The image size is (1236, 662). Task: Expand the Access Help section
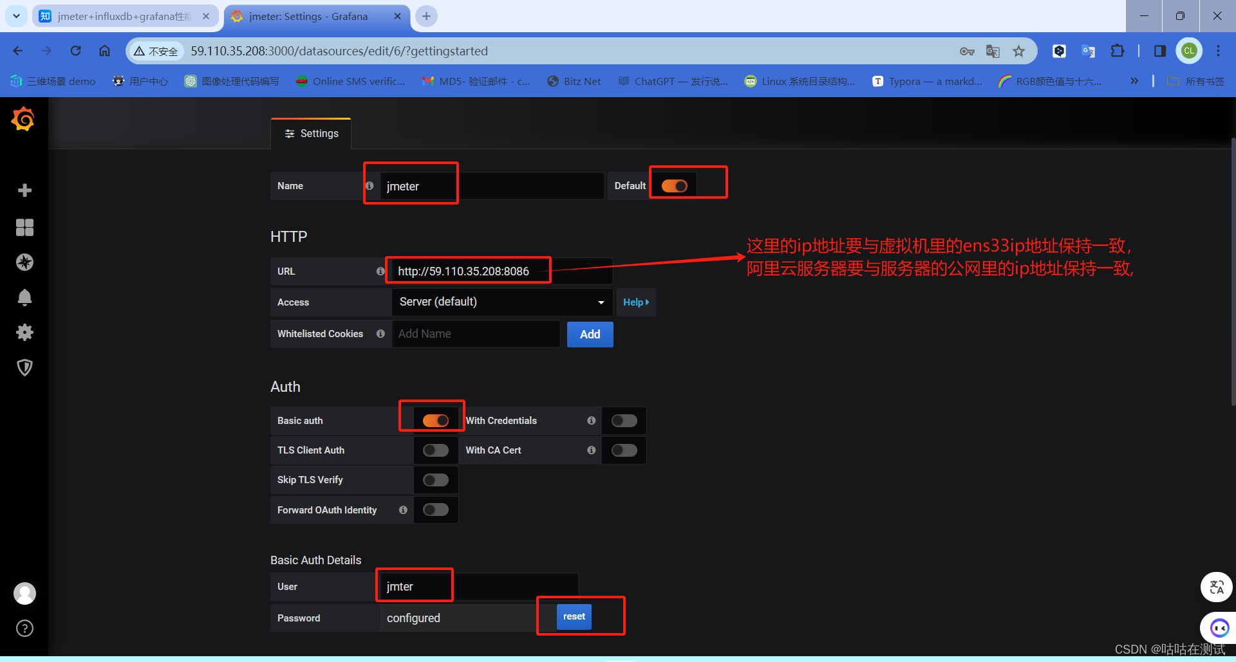pos(636,302)
